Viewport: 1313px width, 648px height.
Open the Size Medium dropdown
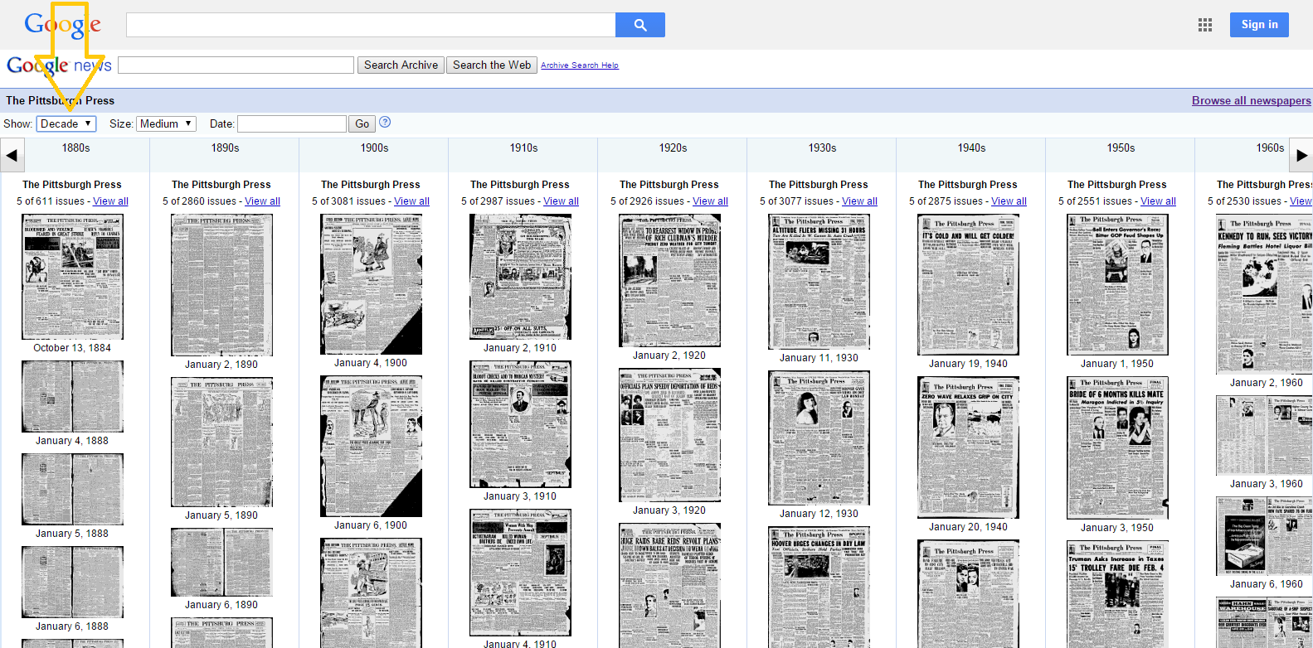[x=166, y=123]
